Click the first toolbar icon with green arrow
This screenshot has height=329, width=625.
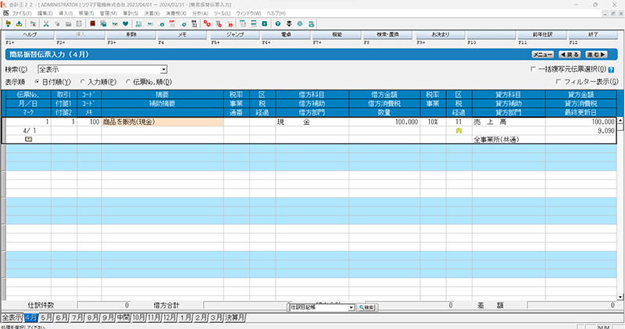coord(8,24)
